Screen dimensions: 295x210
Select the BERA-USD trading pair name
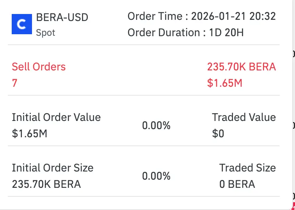pos(62,17)
